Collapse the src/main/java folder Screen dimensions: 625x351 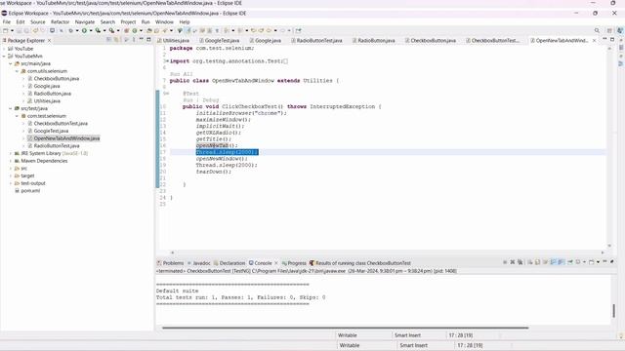click(x=11, y=63)
